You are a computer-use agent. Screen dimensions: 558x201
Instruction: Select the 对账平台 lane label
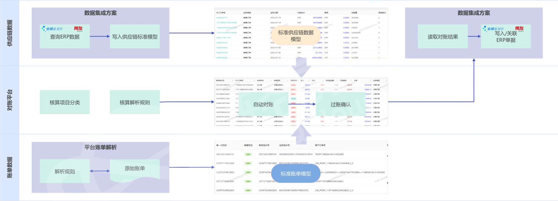tap(9, 100)
